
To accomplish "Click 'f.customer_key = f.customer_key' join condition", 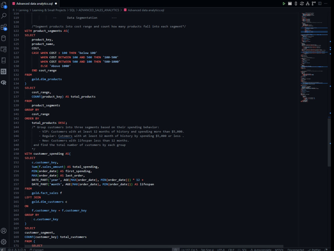I will [x=59, y=211].
